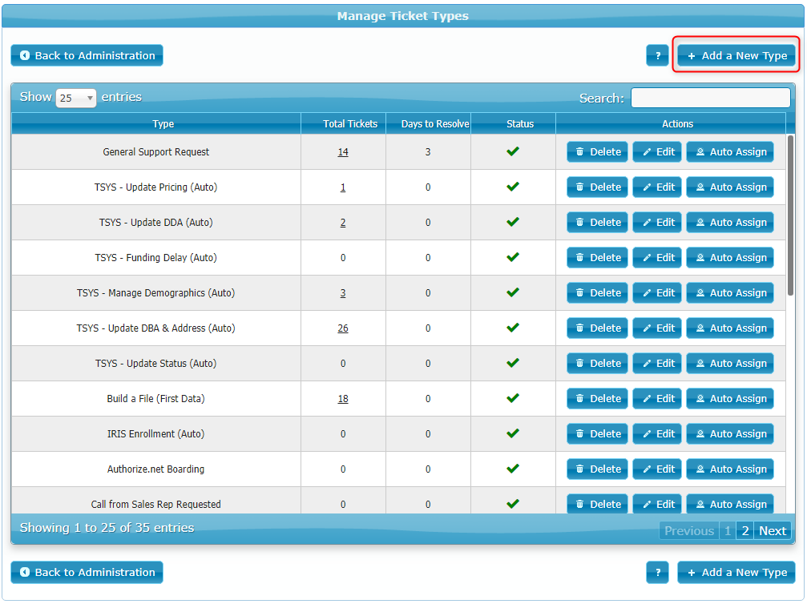Open the Show entries dropdown
Image resolution: width=807 pixels, height=604 pixels.
pos(76,98)
